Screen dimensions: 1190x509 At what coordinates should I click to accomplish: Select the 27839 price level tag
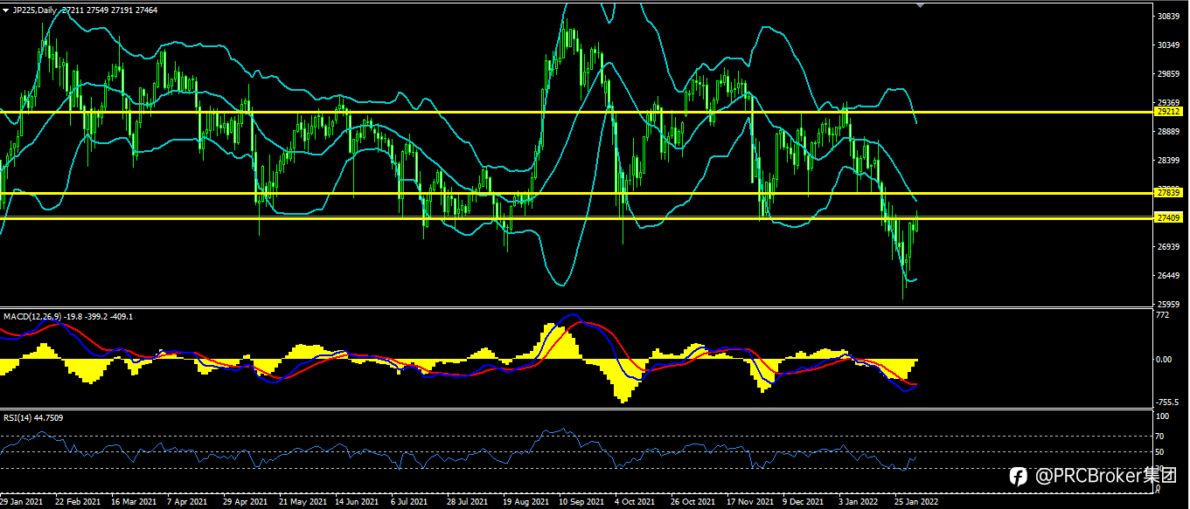point(1169,192)
